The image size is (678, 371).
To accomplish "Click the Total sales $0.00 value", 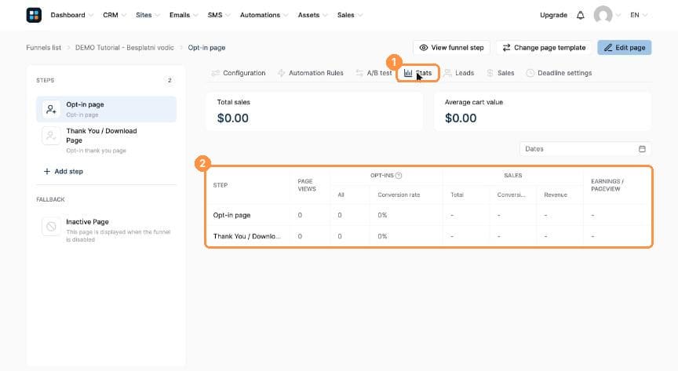I will (x=232, y=118).
